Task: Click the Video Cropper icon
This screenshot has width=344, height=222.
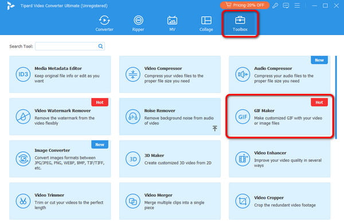Action: (x=243, y=201)
